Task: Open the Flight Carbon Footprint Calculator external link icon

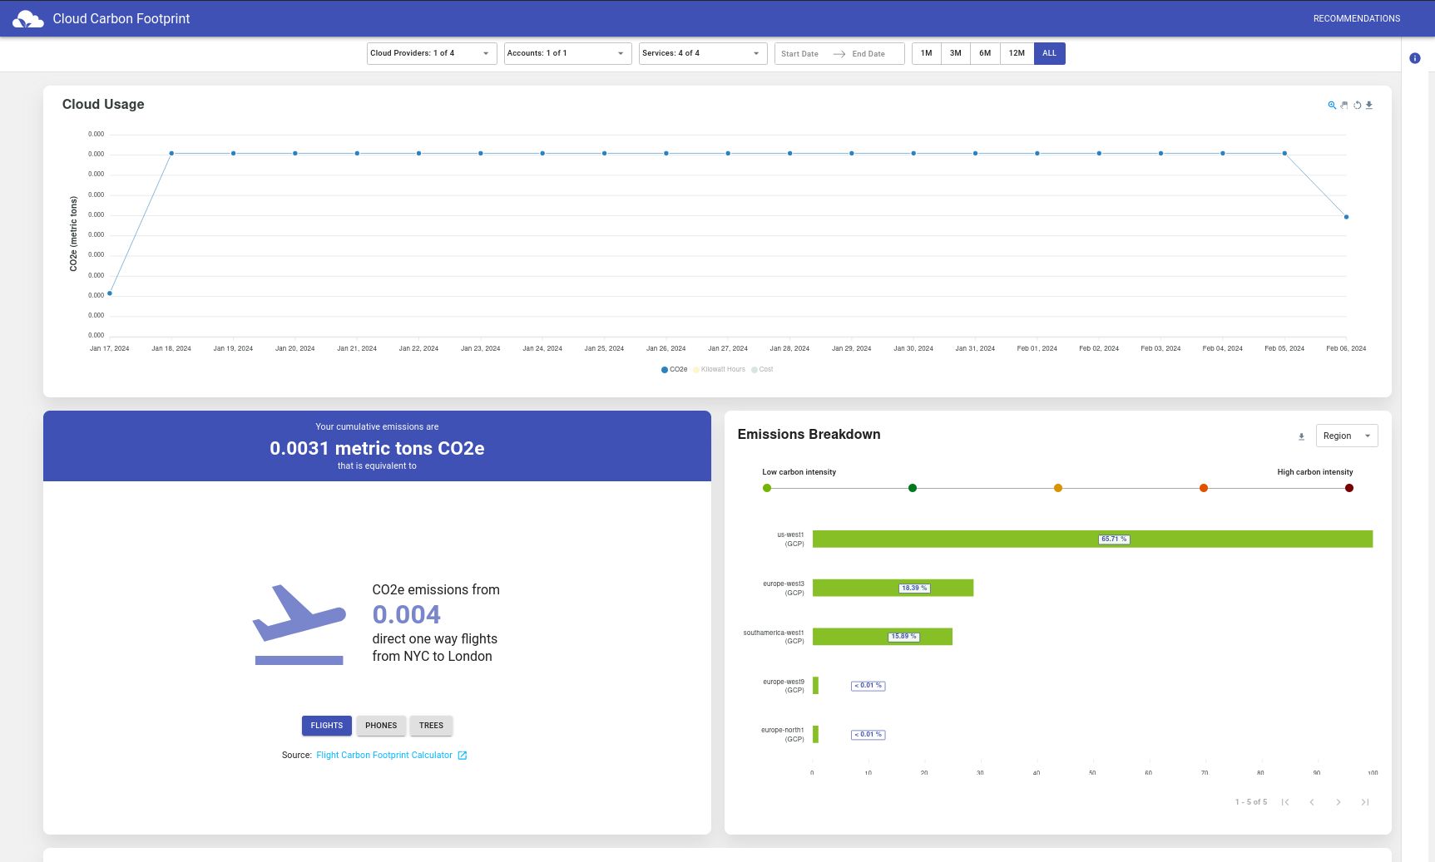Action: [x=463, y=755]
